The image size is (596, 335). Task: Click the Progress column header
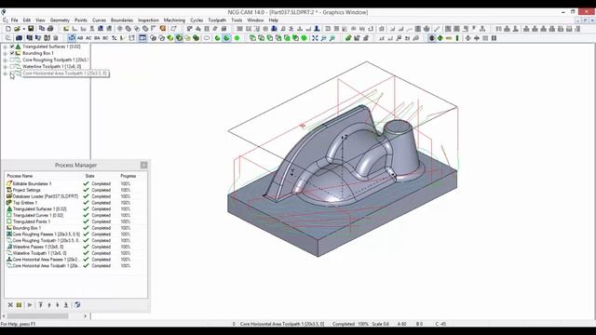[129, 176]
